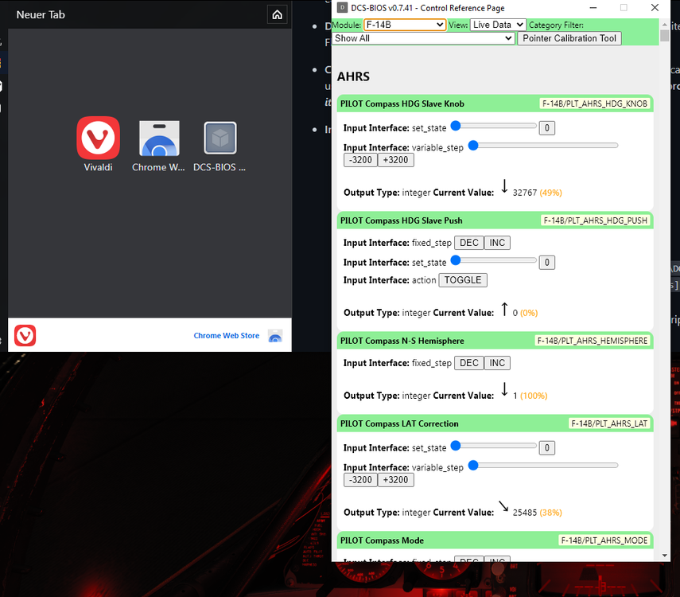The height and width of the screenshot is (597, 680).
Task: Open the Chrome Web Store link
Action: (227, 336)
